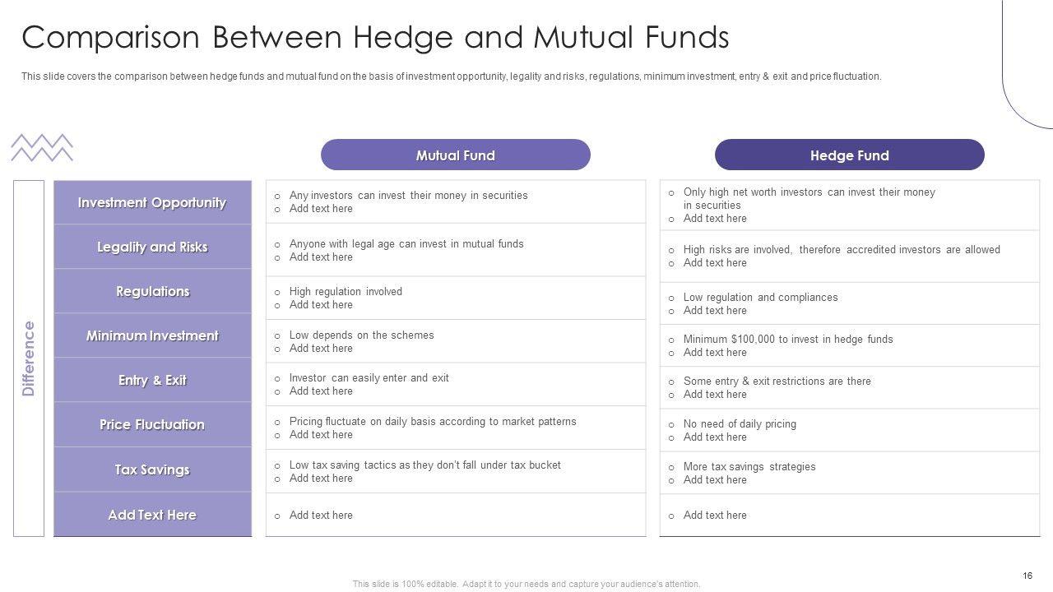Screen dimensions: 1053x592
Task: Select the slide description subtitle text
Action: click(x=451, y=76)
